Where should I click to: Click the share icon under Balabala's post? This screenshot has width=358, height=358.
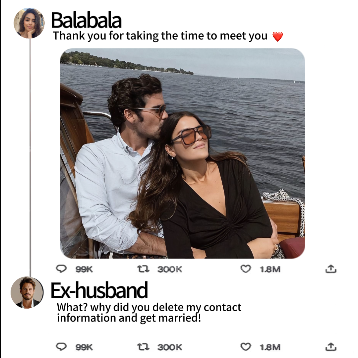tap(331, 269)
